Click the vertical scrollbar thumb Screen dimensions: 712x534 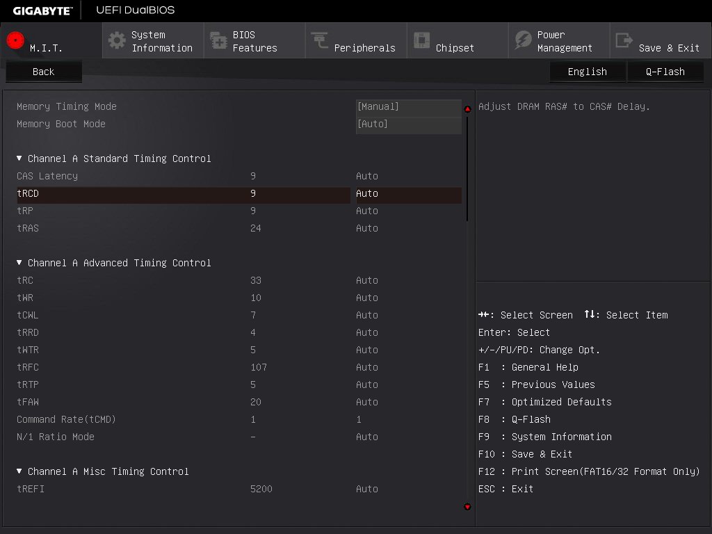click(x=467, y=167)
